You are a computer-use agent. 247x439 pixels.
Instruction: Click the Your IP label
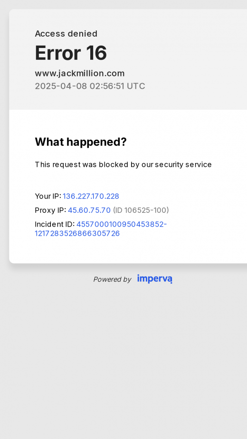coord(48,196)
